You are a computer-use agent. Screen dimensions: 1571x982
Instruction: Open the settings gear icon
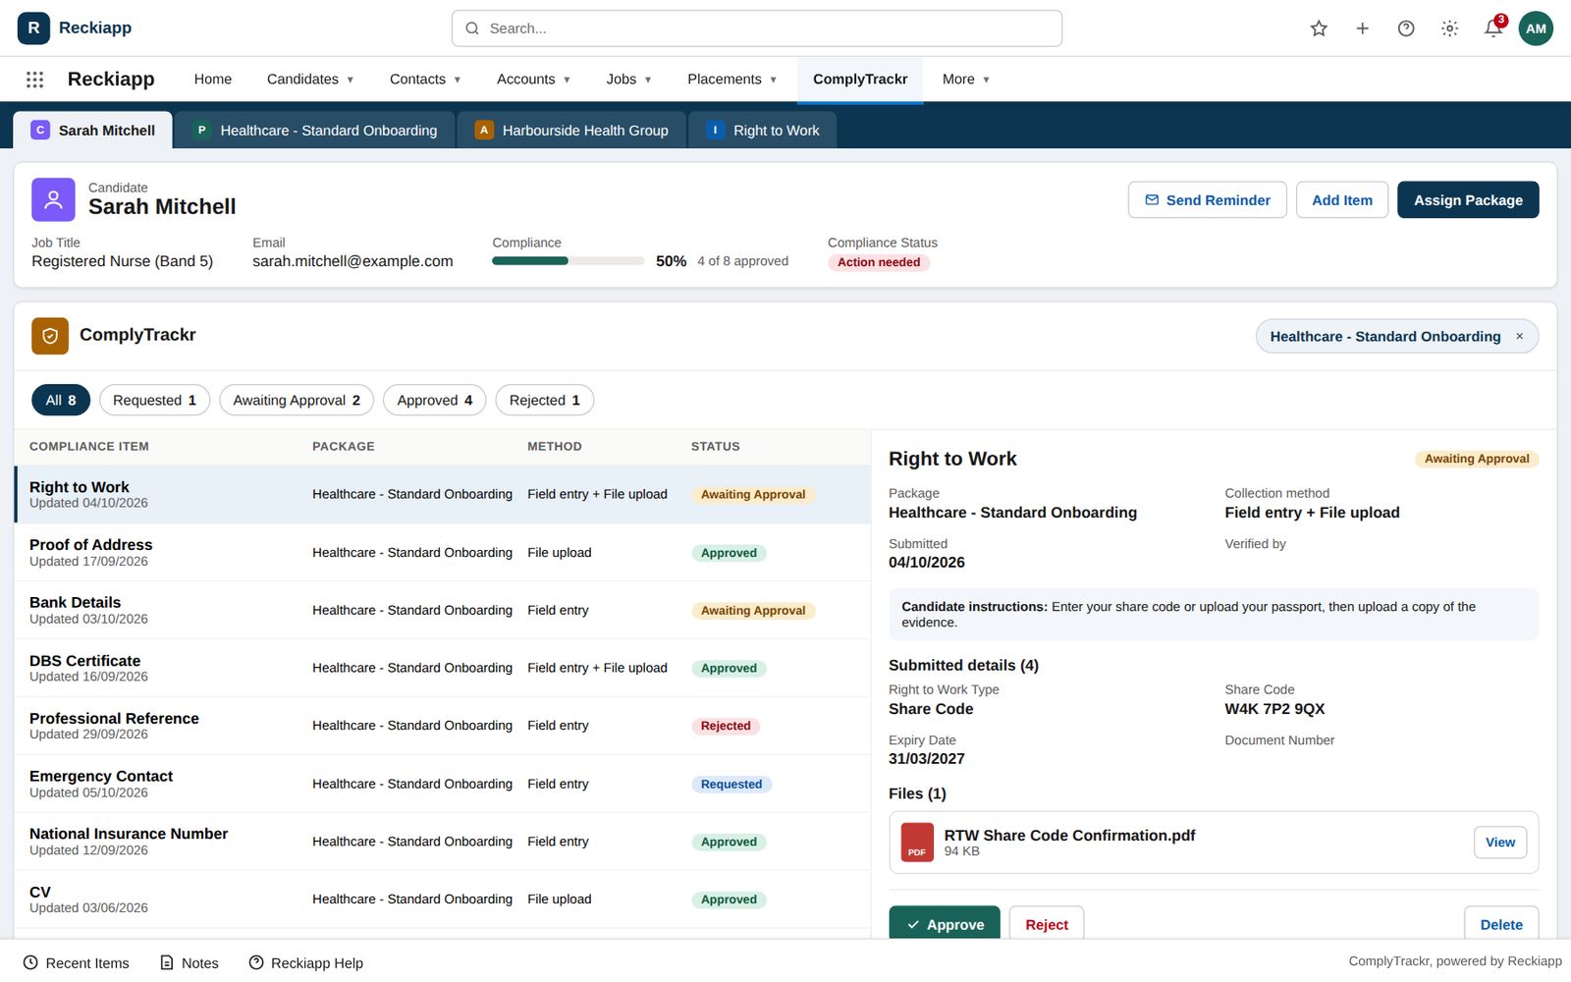click(x=1449, y=28)
